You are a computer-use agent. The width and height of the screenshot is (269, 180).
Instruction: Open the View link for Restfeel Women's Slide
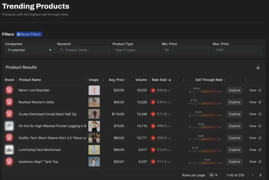255,102
